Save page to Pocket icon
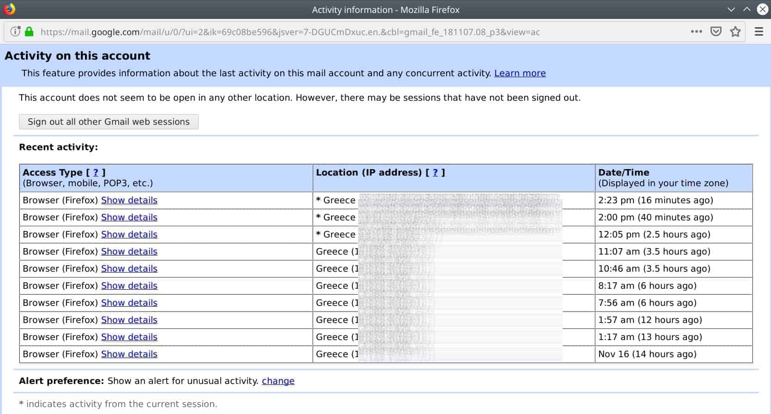The width and height of the screenshot is (771, 414). click(716, 31)
